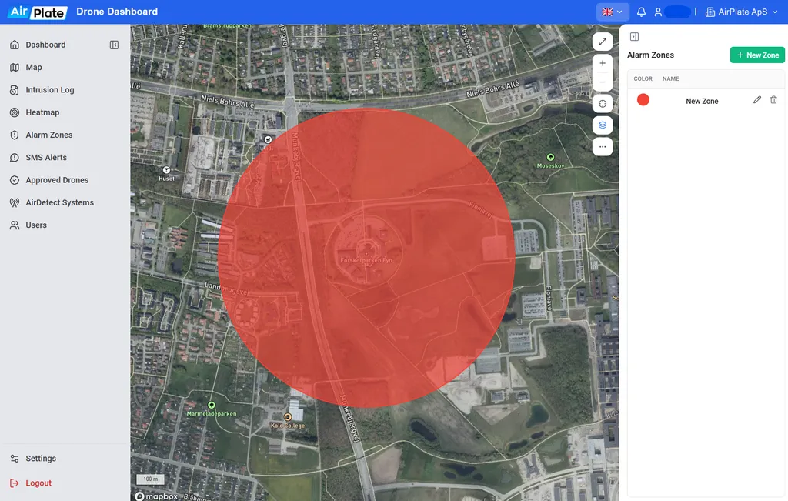Create a New Zone
Viewport: 788px width, 501px height.
pos(757,55)
